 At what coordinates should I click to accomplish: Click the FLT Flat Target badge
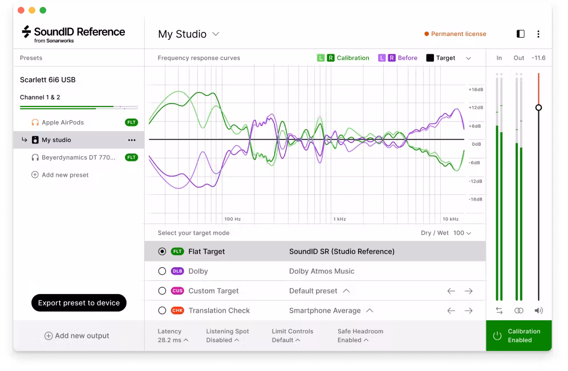(x=177, y=251)
